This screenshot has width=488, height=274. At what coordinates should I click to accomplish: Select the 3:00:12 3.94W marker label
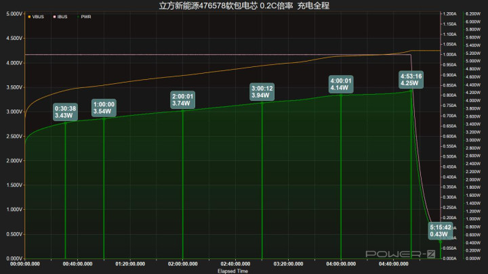pyautogui.click(x=262, y=91)
